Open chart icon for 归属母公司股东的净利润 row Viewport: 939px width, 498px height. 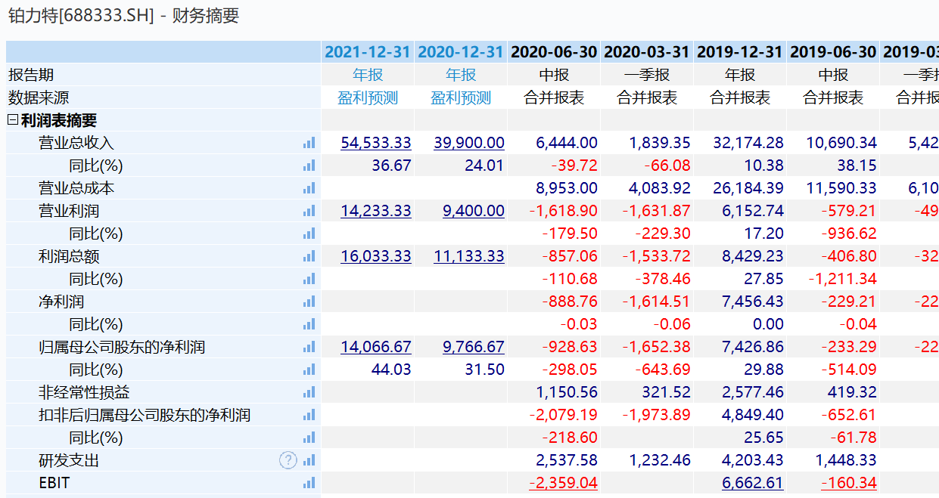click(309, 347)
